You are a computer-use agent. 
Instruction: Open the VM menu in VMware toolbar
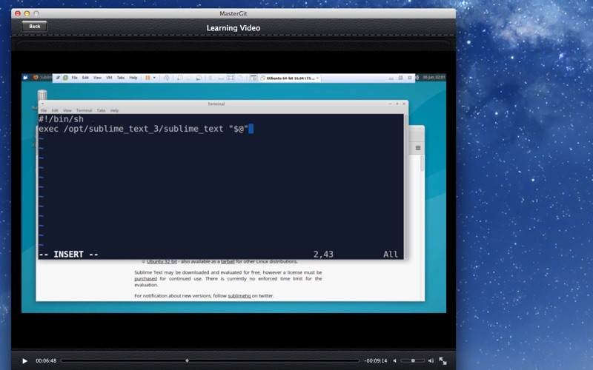109,78
